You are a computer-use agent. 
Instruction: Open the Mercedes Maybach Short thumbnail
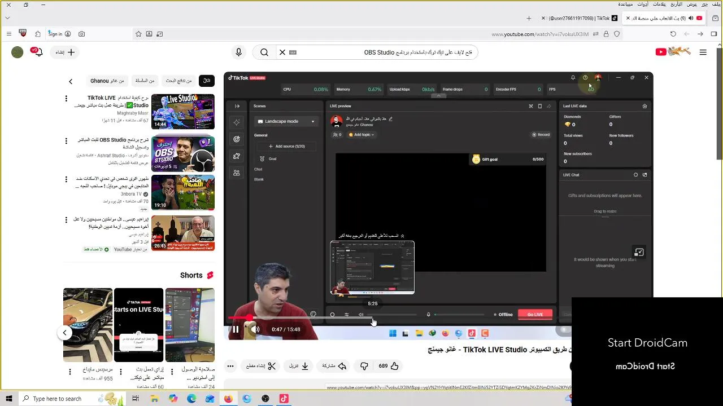coord(88,325)
